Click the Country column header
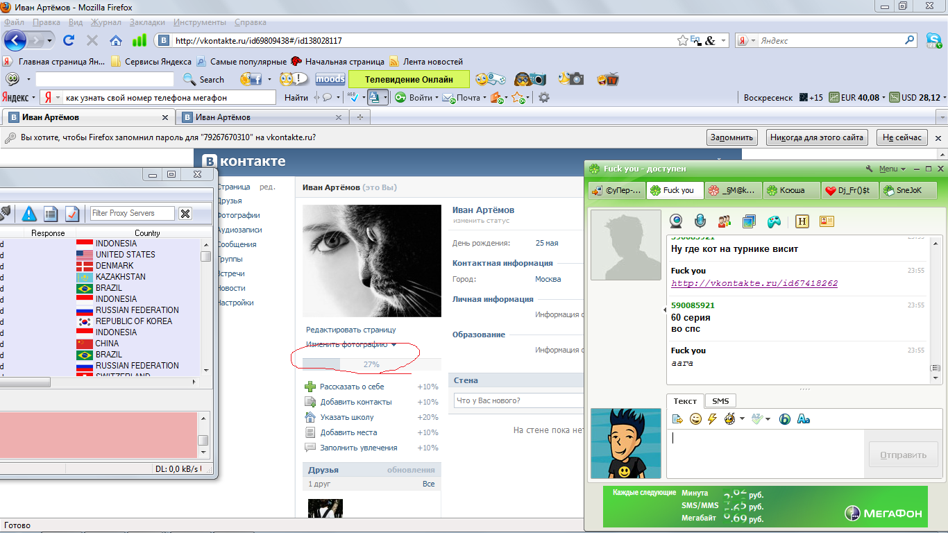The image size is (948, 533). tap(147, 233)
